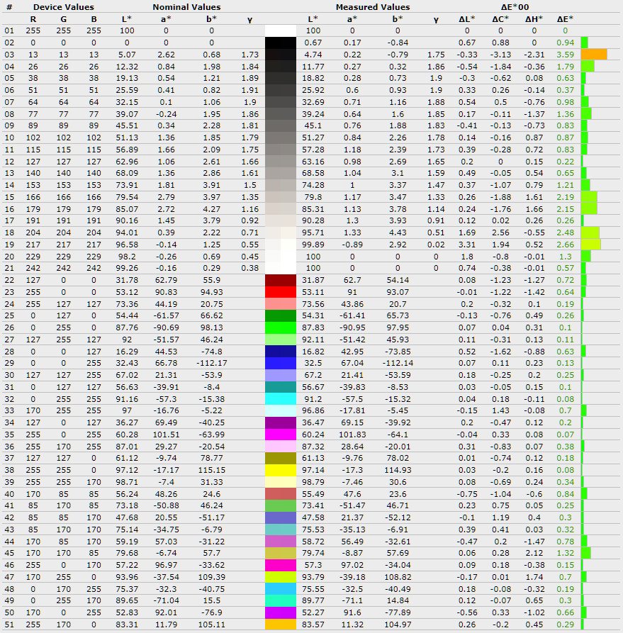Select the bright green swatch in row 26
The width and height of the screenshot is (623, 633).
[280, 328]
